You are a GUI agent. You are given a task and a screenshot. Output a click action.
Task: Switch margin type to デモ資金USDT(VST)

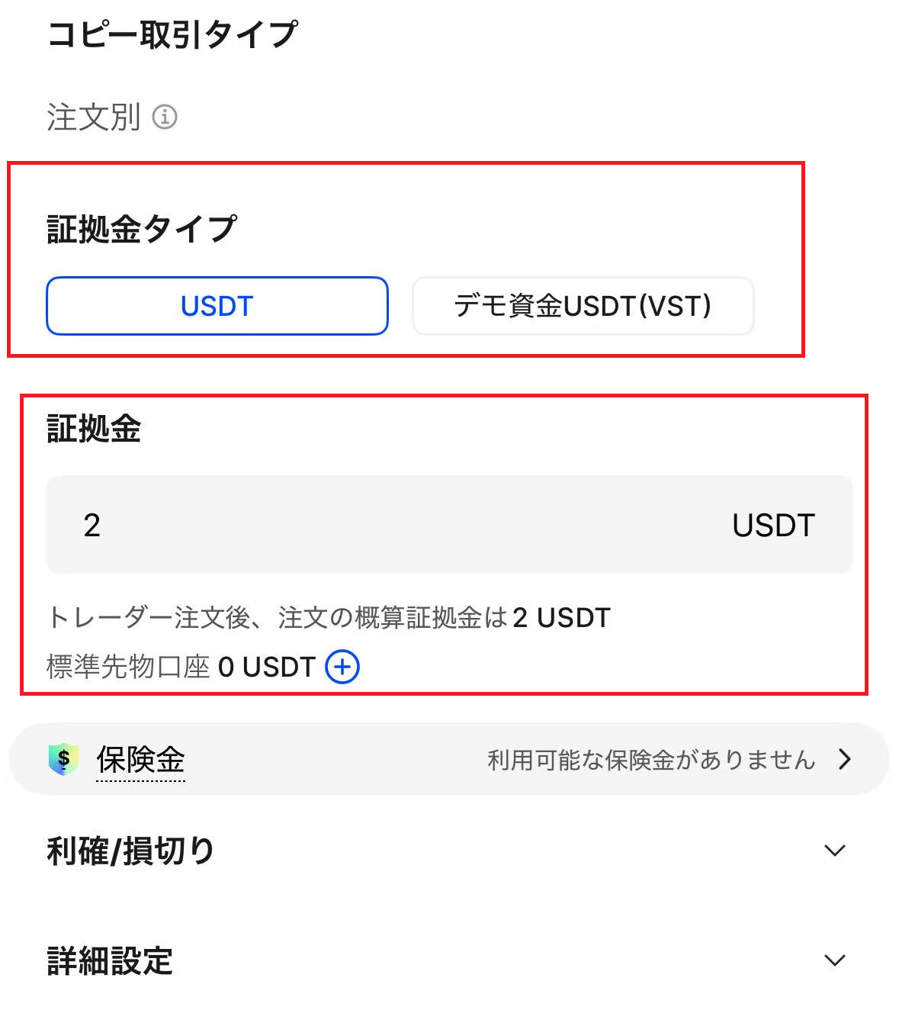pos(583,306)
